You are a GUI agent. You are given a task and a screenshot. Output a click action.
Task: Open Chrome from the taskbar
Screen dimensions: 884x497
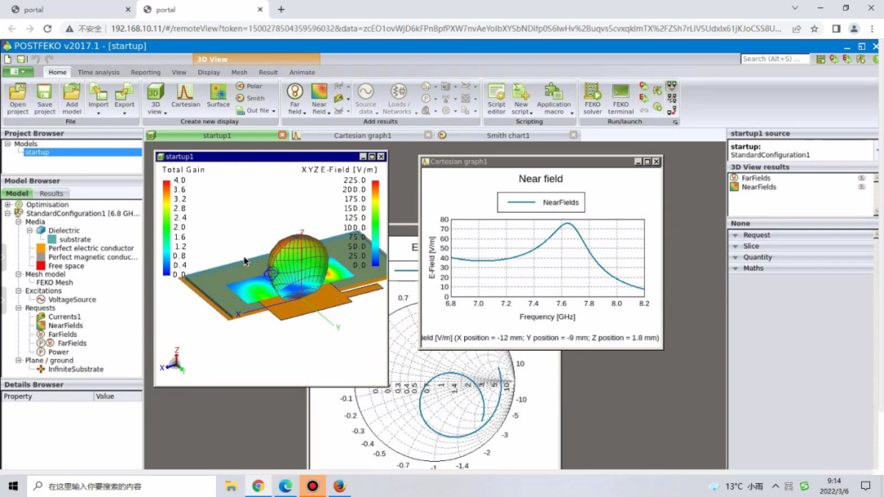[x=258, y=486]
